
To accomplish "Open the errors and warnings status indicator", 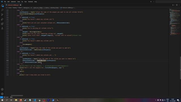I will click(x=7, y=97).
